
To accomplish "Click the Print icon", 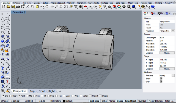I will 18,7.
